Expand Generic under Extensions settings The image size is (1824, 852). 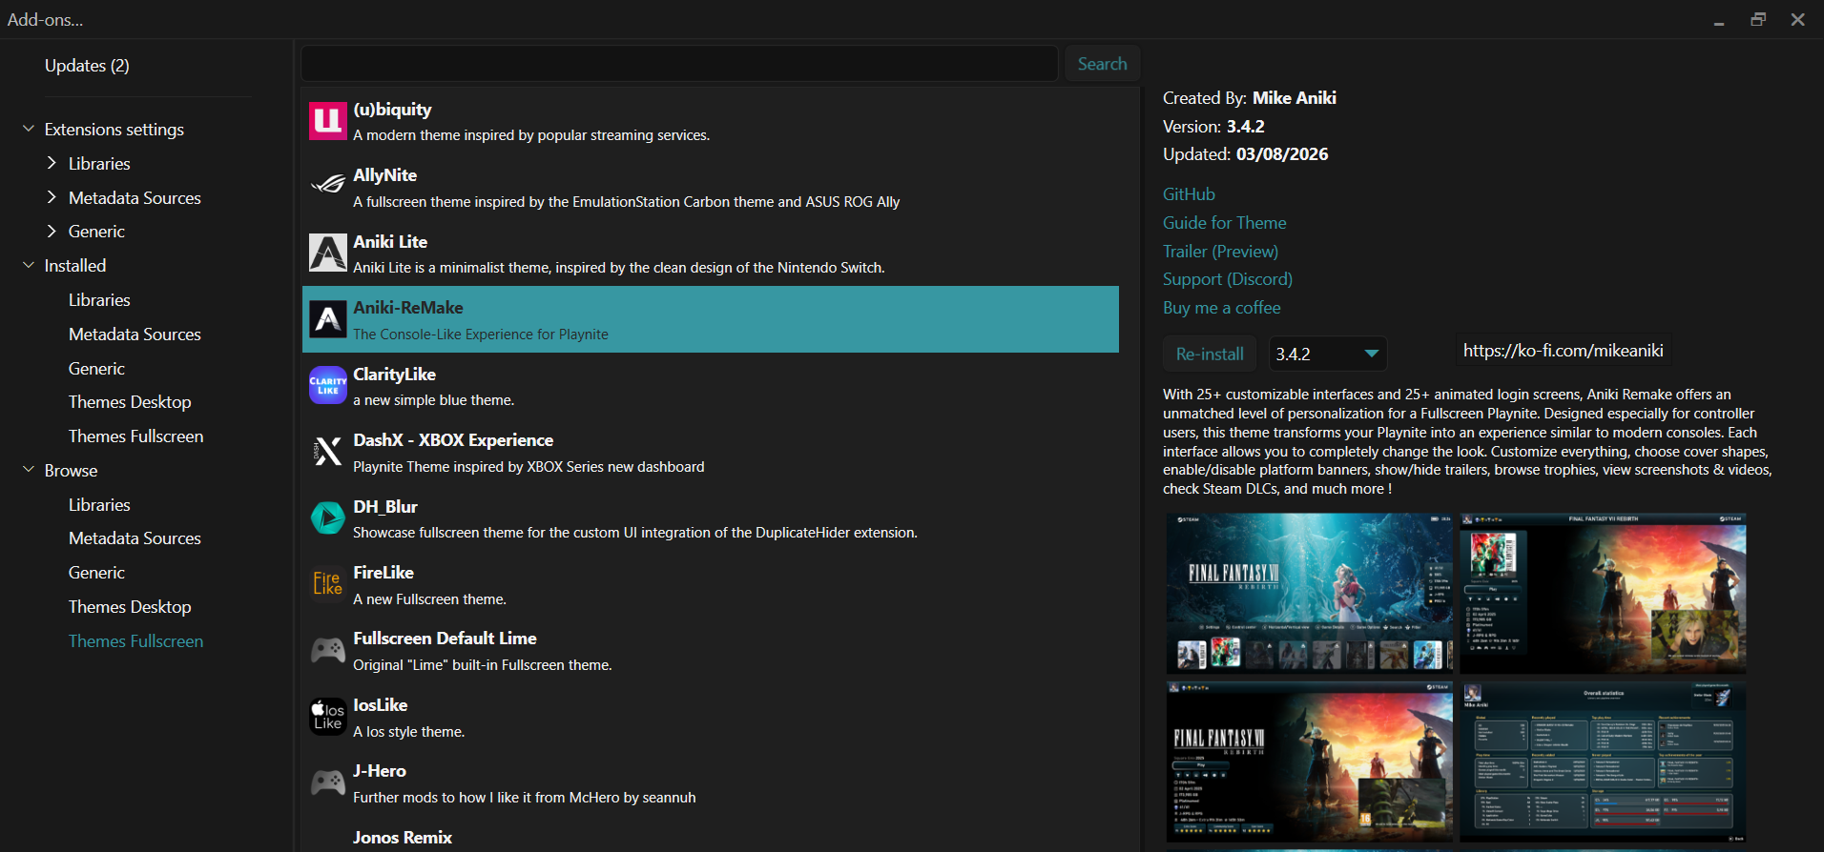pos(52,231)
